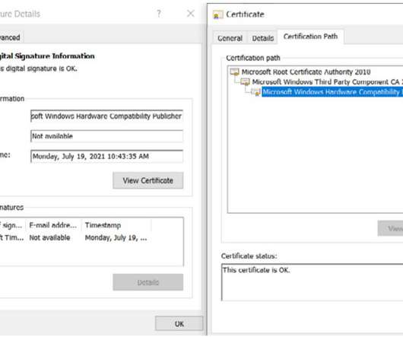Click the greyed Details button under countersignatures
The image size is (403, 337).
[148, 282]
